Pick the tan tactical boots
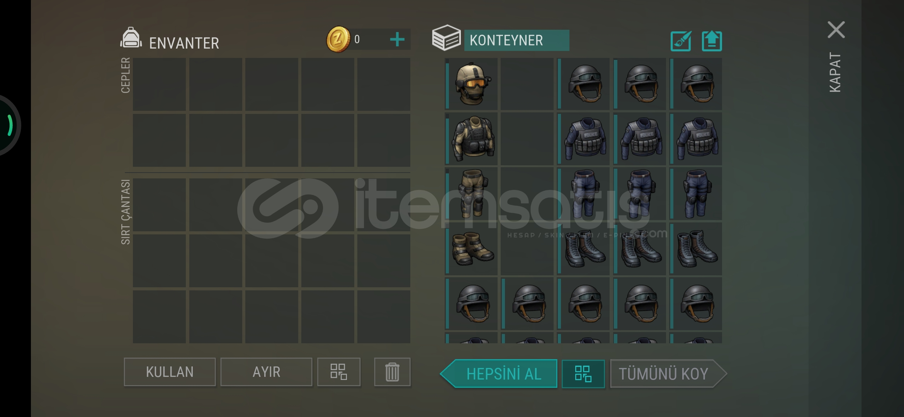This screenshot has height=417, width=904. (472, 249)
